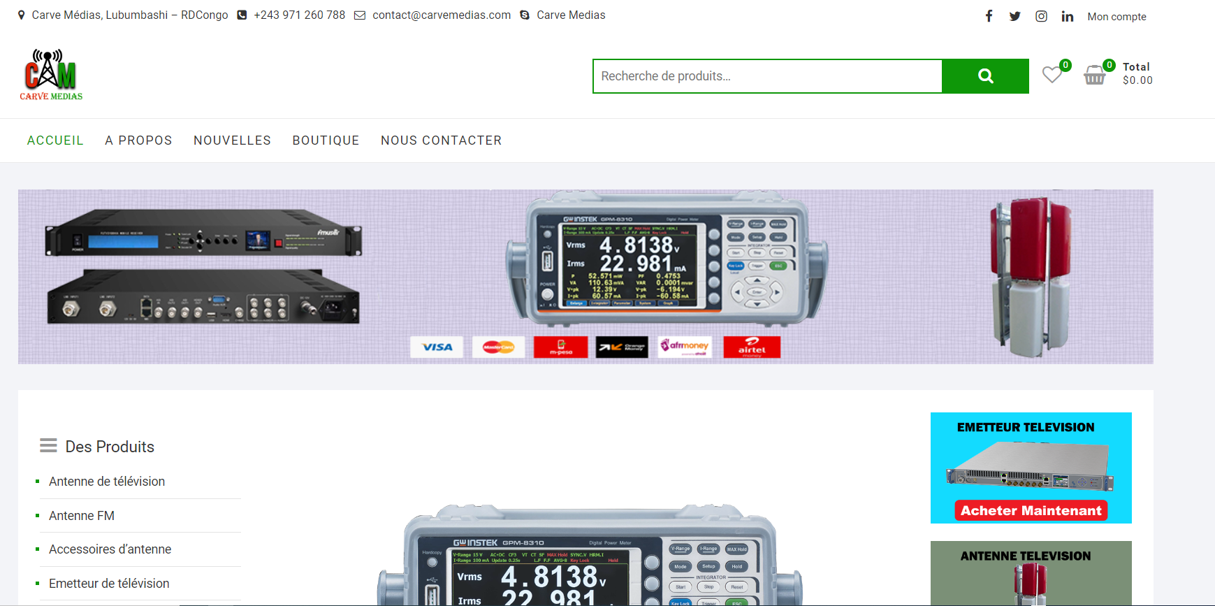
Task: Open the LinkedIn social icon
Action: click(x=1067, y=16)
